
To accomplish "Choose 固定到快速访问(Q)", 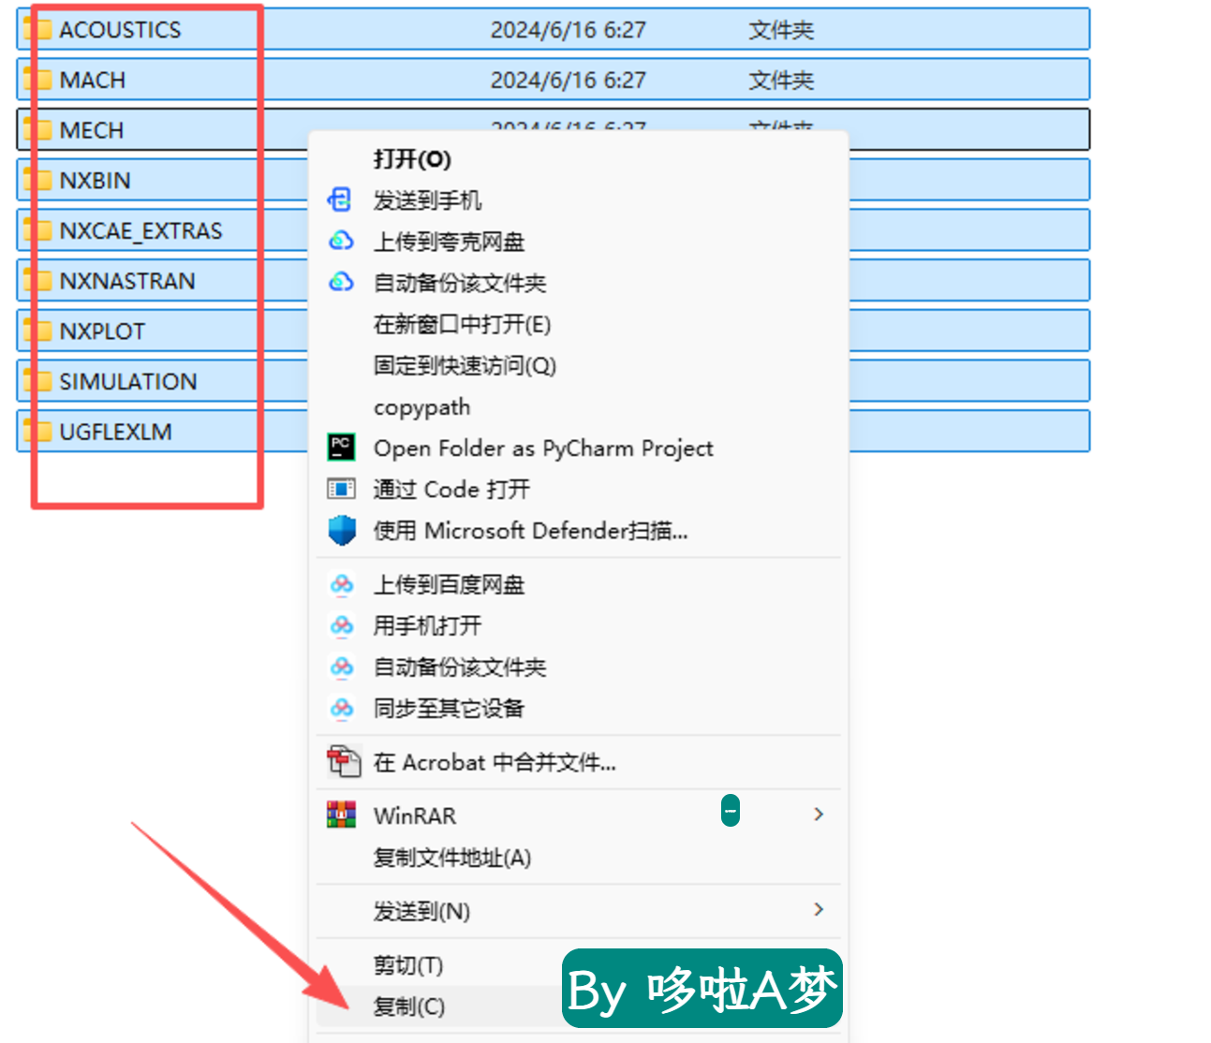I will [465, 365].
